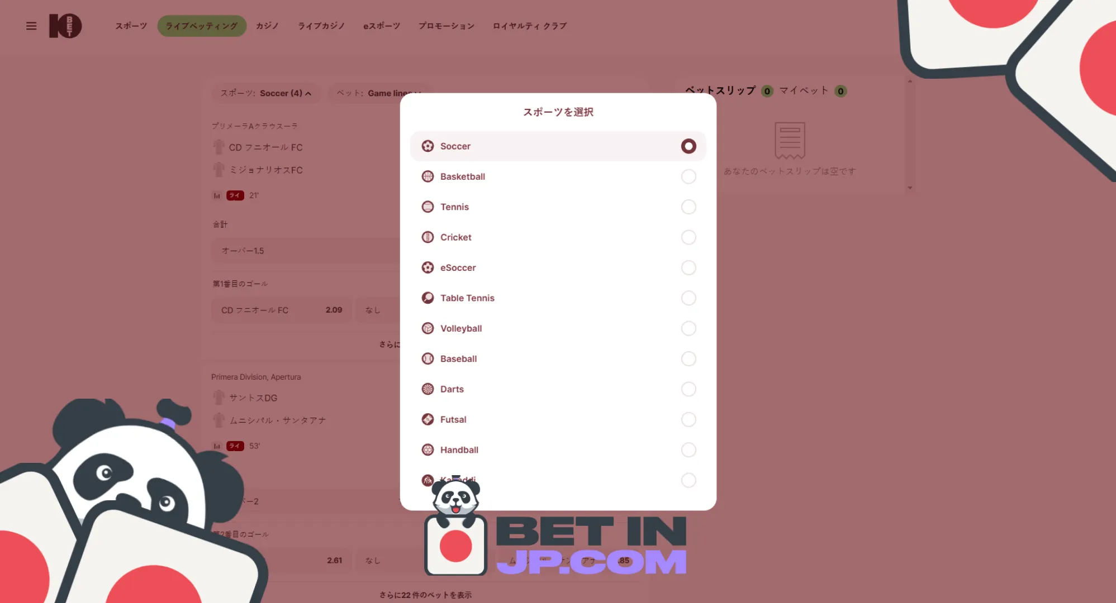Select the Basketball sport icon
This screenshot has width=1116, height=603.
(x=427, y=177)
